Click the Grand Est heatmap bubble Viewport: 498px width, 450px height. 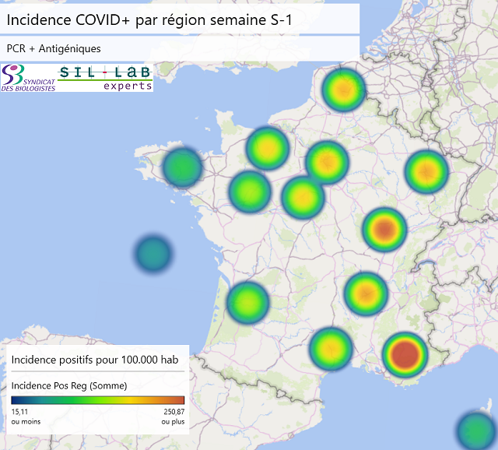(x=426, y=171)
